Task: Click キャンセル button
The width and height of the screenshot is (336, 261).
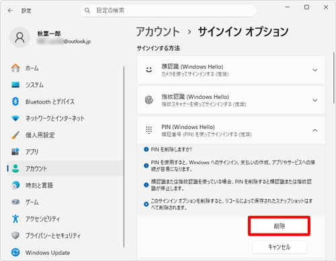Action: [280, 247]
